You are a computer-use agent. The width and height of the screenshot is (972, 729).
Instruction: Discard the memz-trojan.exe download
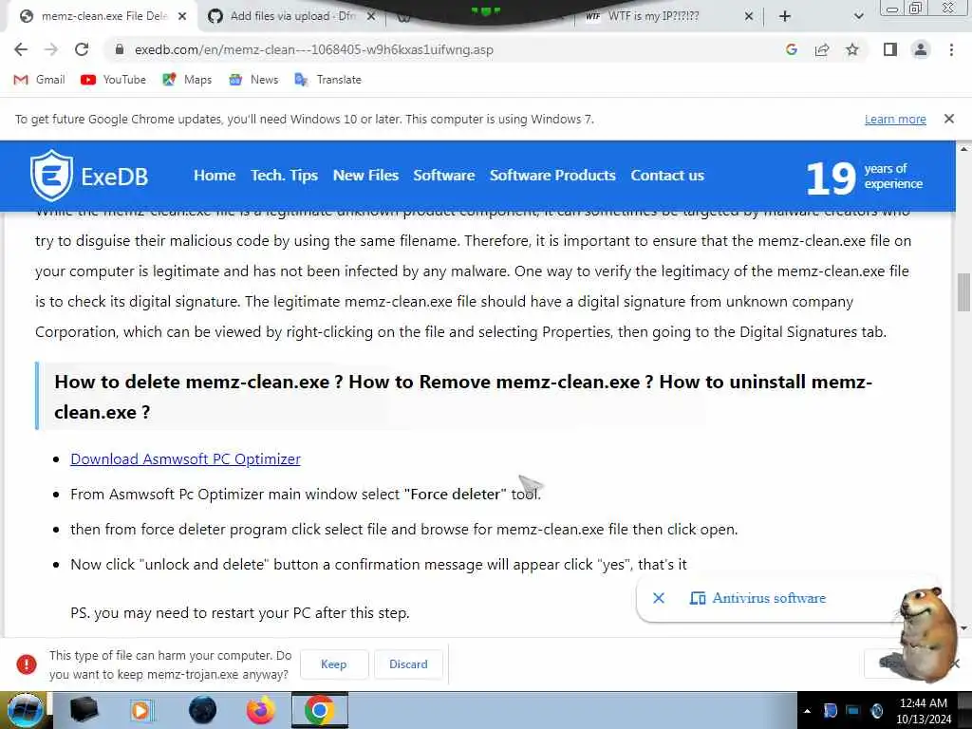408,664
